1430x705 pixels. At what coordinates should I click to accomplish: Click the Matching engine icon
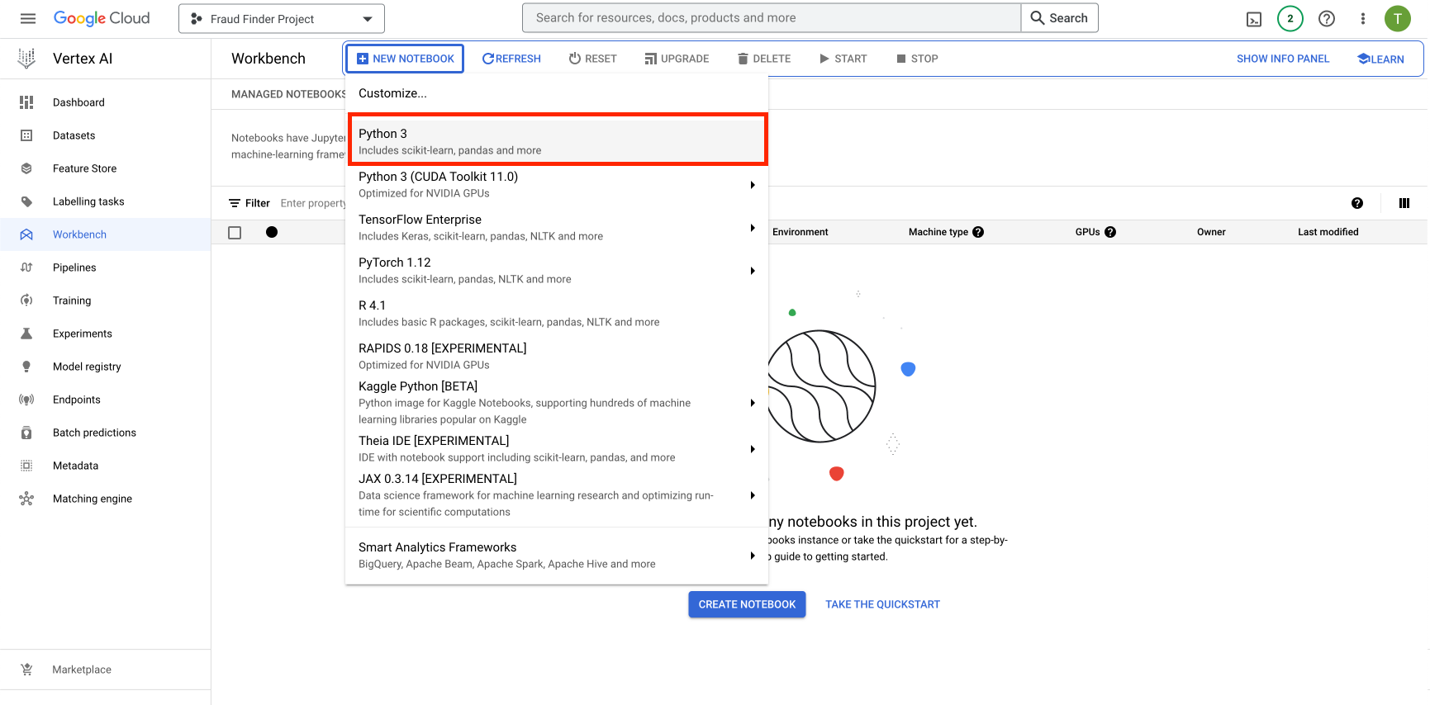click(26, 499)
